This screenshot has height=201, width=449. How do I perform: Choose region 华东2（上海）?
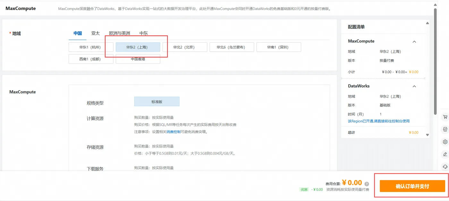click(138, 47)
